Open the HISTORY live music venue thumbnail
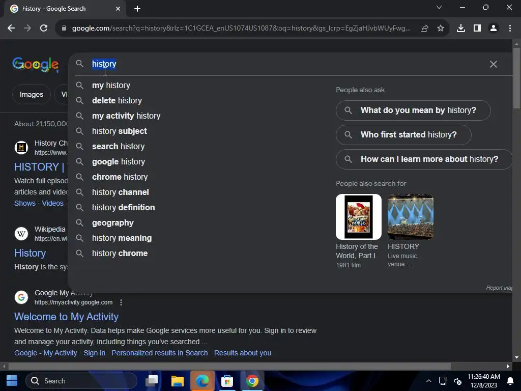Image resolution: width=521 pixels, height=391 pixels. [411, 217]
